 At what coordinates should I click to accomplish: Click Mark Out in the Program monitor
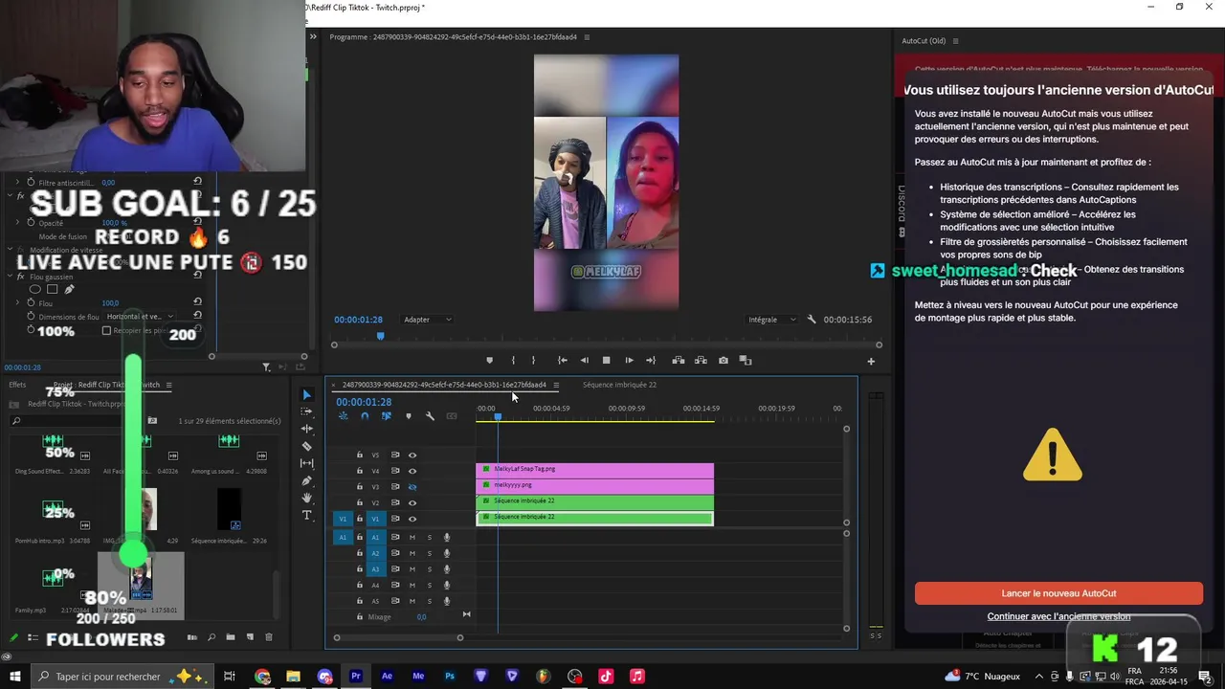pos(534,361)
